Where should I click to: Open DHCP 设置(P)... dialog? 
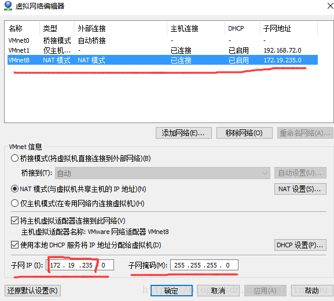point(300,245)
